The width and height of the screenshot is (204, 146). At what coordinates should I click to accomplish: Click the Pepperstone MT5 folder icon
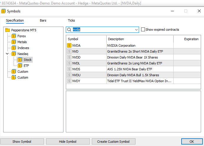tap(8, 30)
